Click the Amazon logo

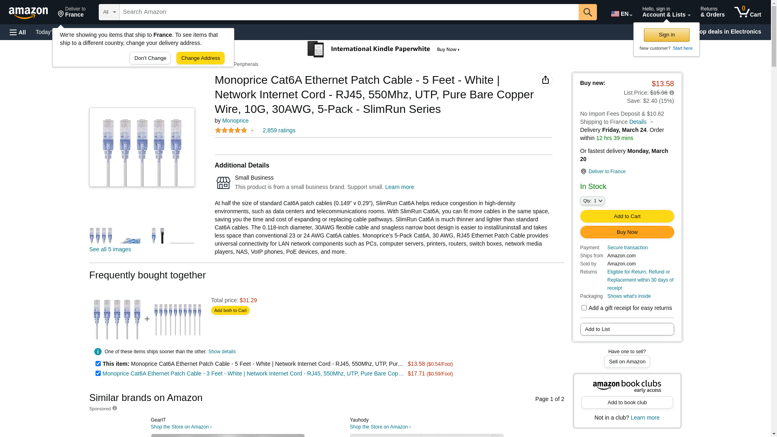tap(28, 13)
